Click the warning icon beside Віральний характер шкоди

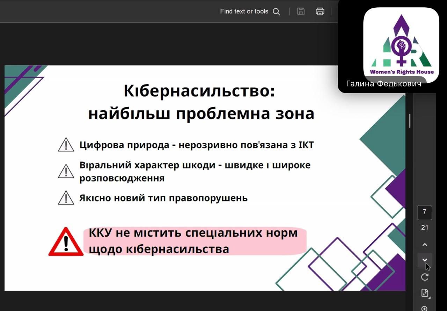coord(66,171)
